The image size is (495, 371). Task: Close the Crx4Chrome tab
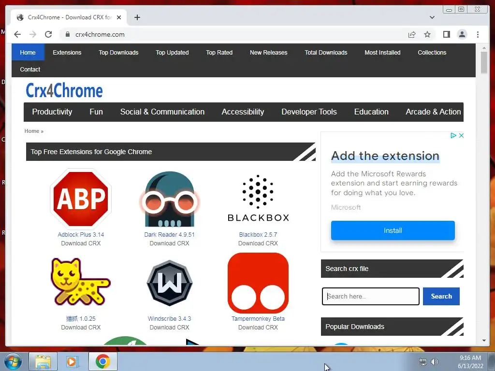point(119,17)
